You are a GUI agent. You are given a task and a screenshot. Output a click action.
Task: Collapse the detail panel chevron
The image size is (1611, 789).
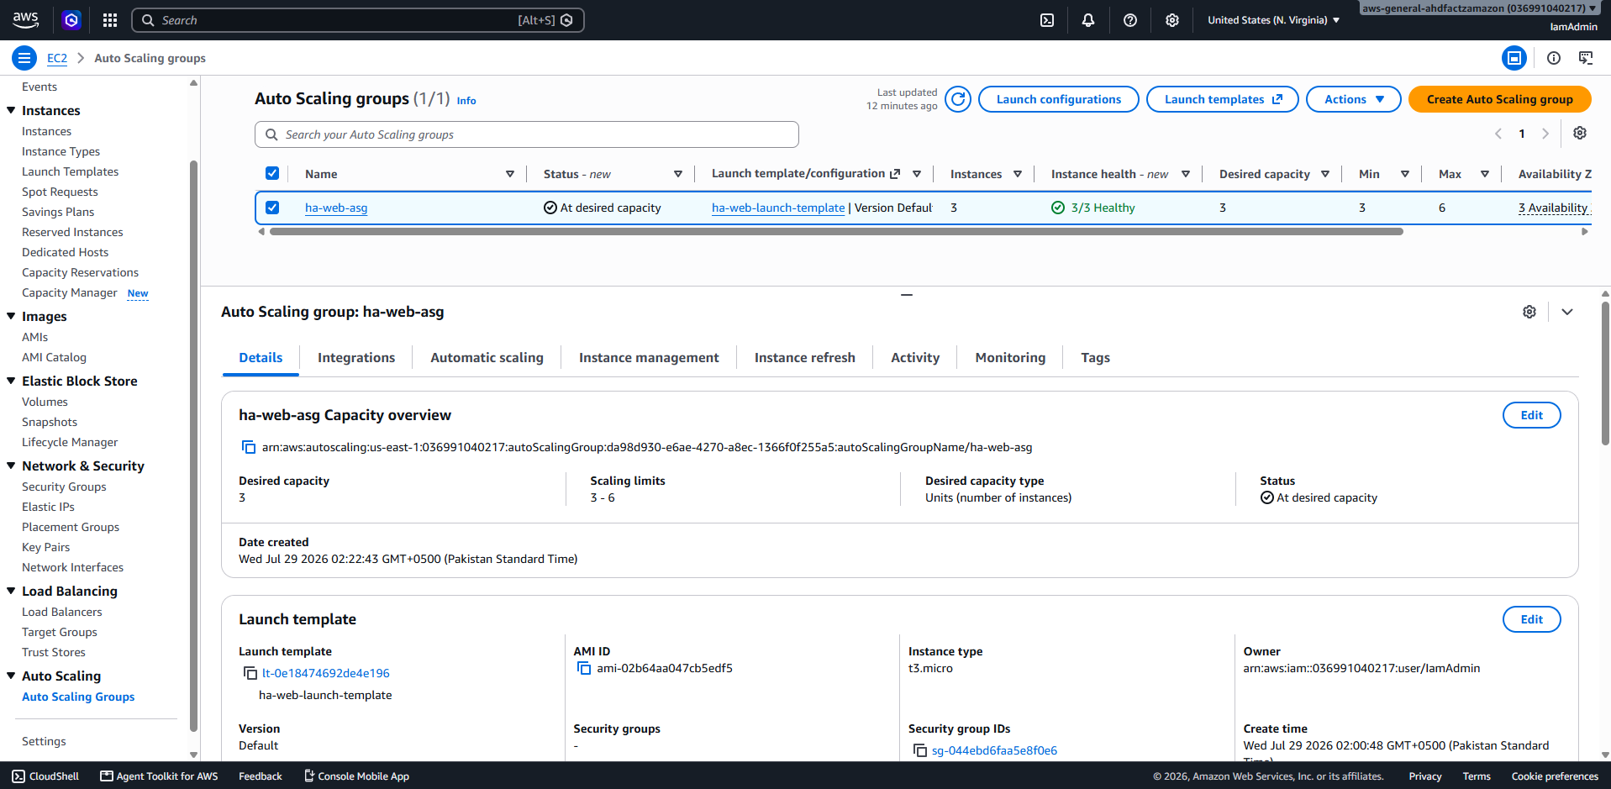1567,312
